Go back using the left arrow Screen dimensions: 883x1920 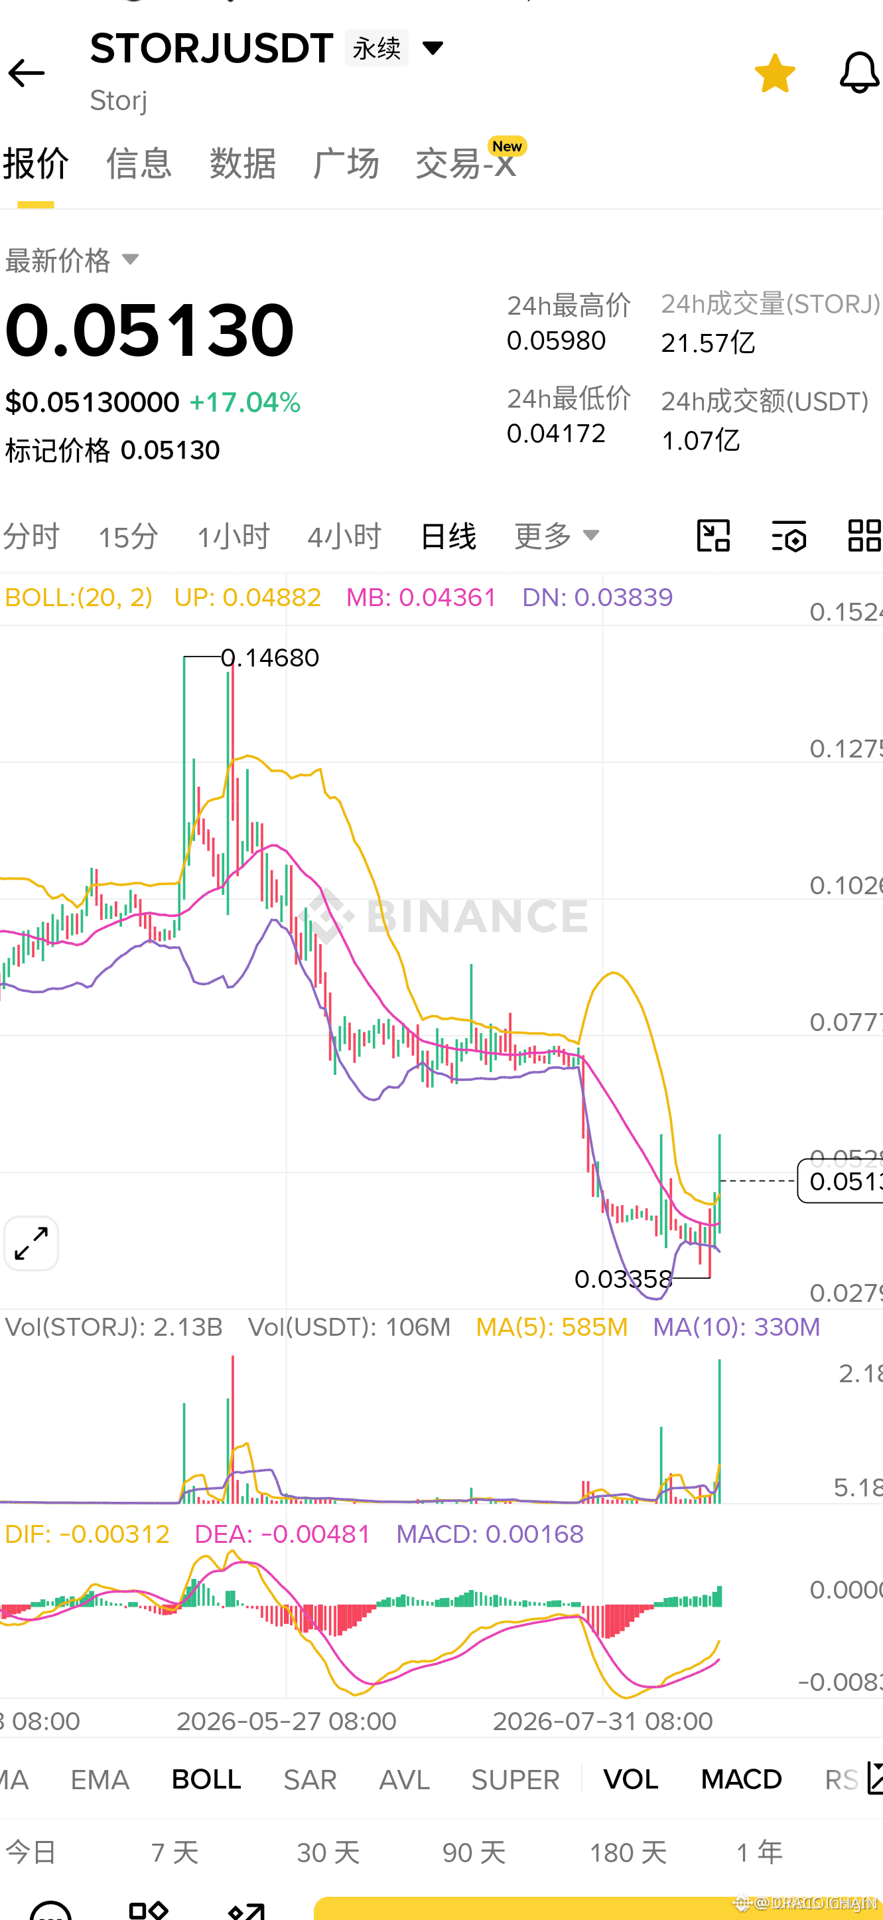tap(27, 73)
